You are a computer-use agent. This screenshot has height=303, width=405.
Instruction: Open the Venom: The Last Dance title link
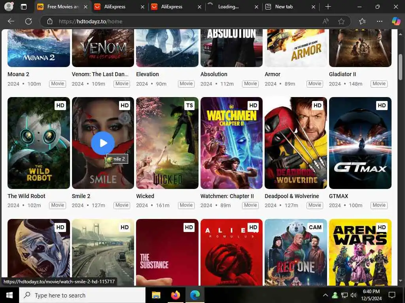pos(100,74)
